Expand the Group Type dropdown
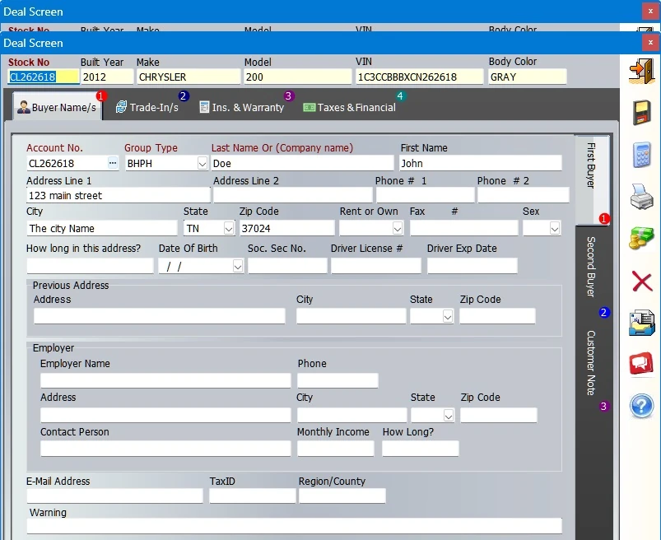 [202, 164]
